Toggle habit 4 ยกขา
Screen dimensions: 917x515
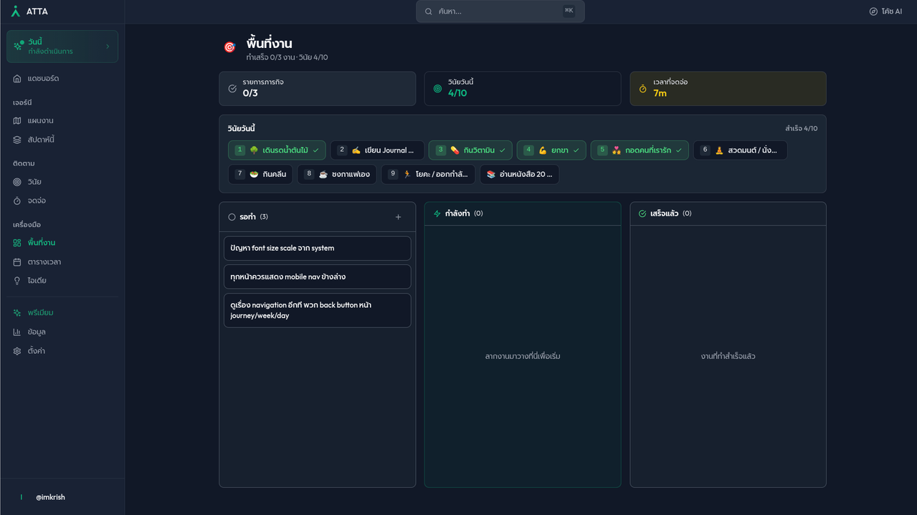pyautogui.click(x=551, y=150)
